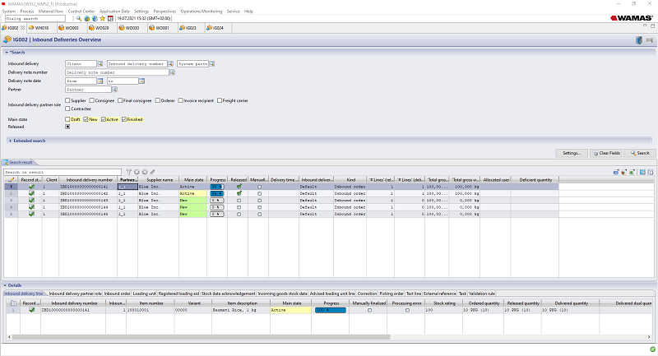Click the green status icon at bottom right
Viewport: 658px width, 356px height.
[652, 349]
